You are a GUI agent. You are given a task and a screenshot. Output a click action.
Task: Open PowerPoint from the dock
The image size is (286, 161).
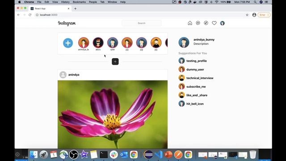(x=168, y=155)
